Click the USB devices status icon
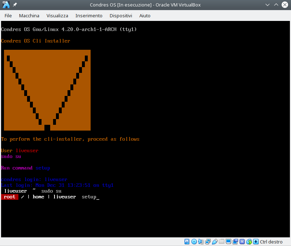Screen dimensions: 291x246 tap(214, 242)
